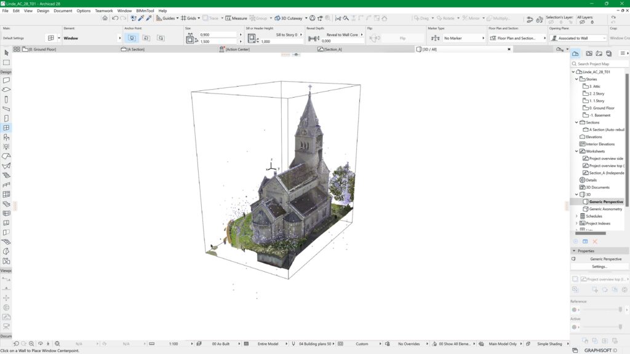
Task: Click the Home navigation icon in the toolbar
Action: [105, 18]
